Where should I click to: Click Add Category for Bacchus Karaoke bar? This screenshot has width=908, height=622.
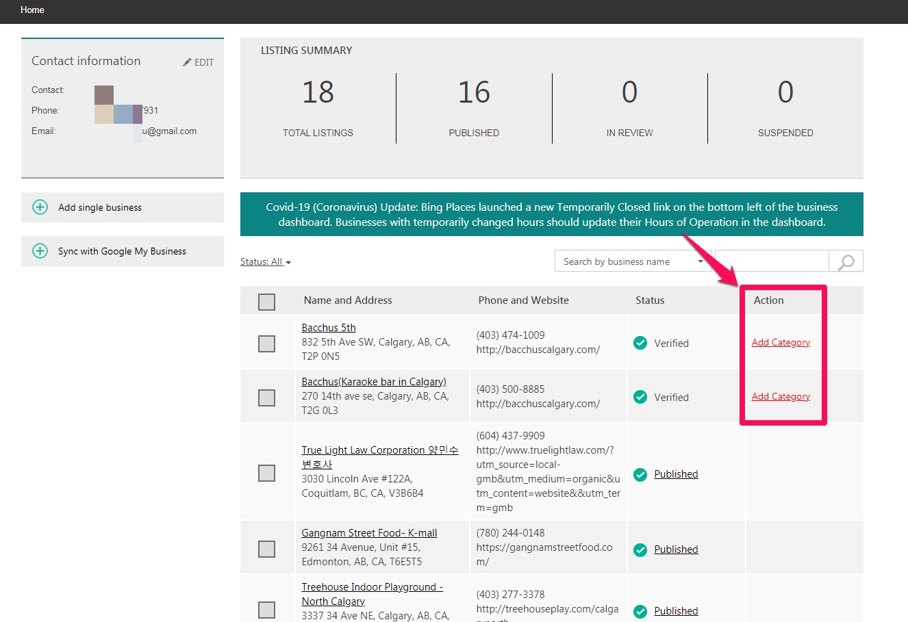point(781,396)
